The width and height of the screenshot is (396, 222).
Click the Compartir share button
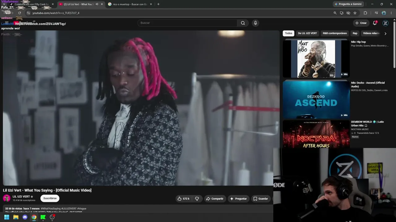(215, 199)
